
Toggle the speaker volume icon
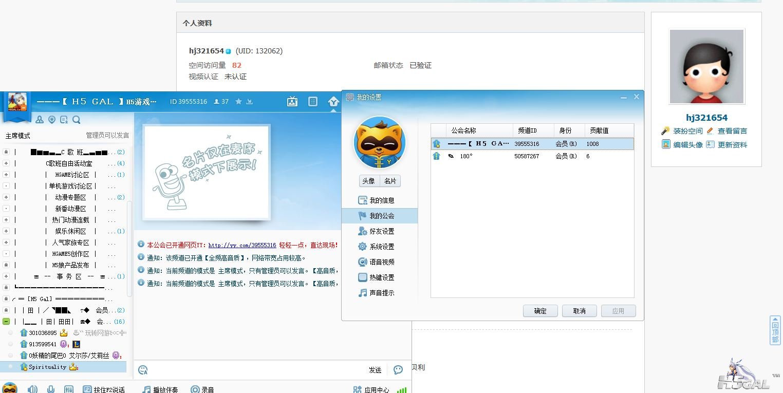(32, 389)
